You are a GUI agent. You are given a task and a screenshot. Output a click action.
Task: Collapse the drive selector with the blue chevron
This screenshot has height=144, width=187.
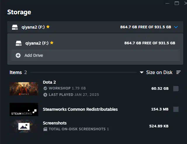pos(176,27)
